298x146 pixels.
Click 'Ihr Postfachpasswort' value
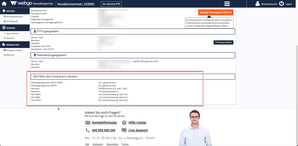pyautogui.click(x=108, y=91)
